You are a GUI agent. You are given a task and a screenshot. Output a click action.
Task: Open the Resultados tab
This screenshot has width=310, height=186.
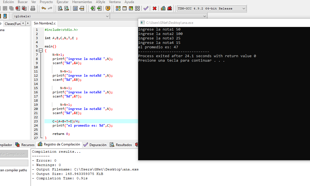pyautogui.click(x=121, y=145)
